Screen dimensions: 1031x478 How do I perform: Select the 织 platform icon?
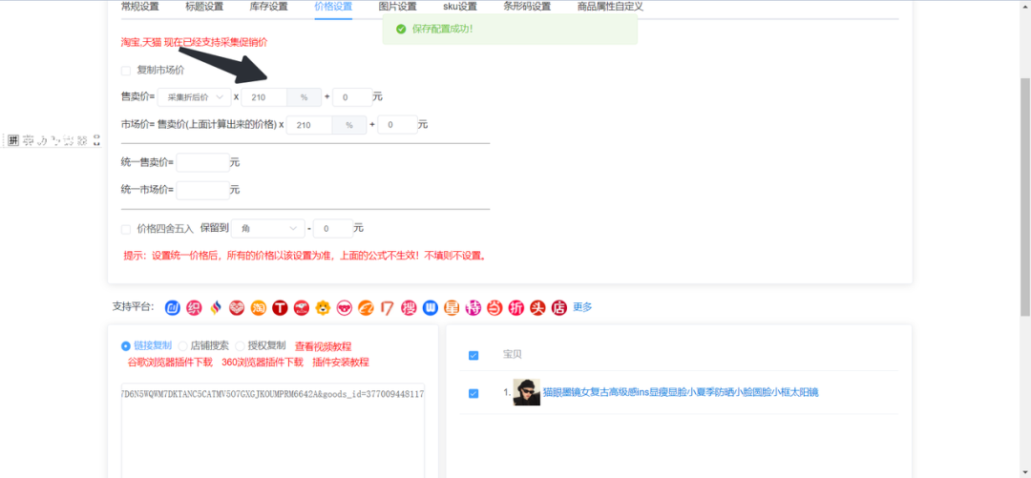pos(194,307)
